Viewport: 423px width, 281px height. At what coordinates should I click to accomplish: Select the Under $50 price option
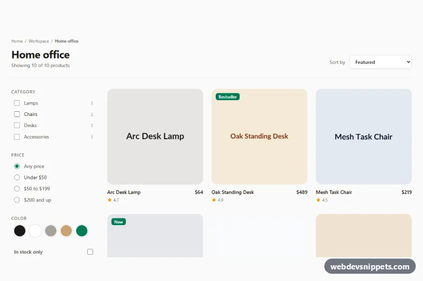click(17, 178)
